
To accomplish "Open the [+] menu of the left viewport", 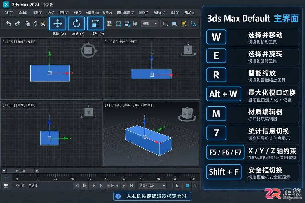I will click(5, 105).
